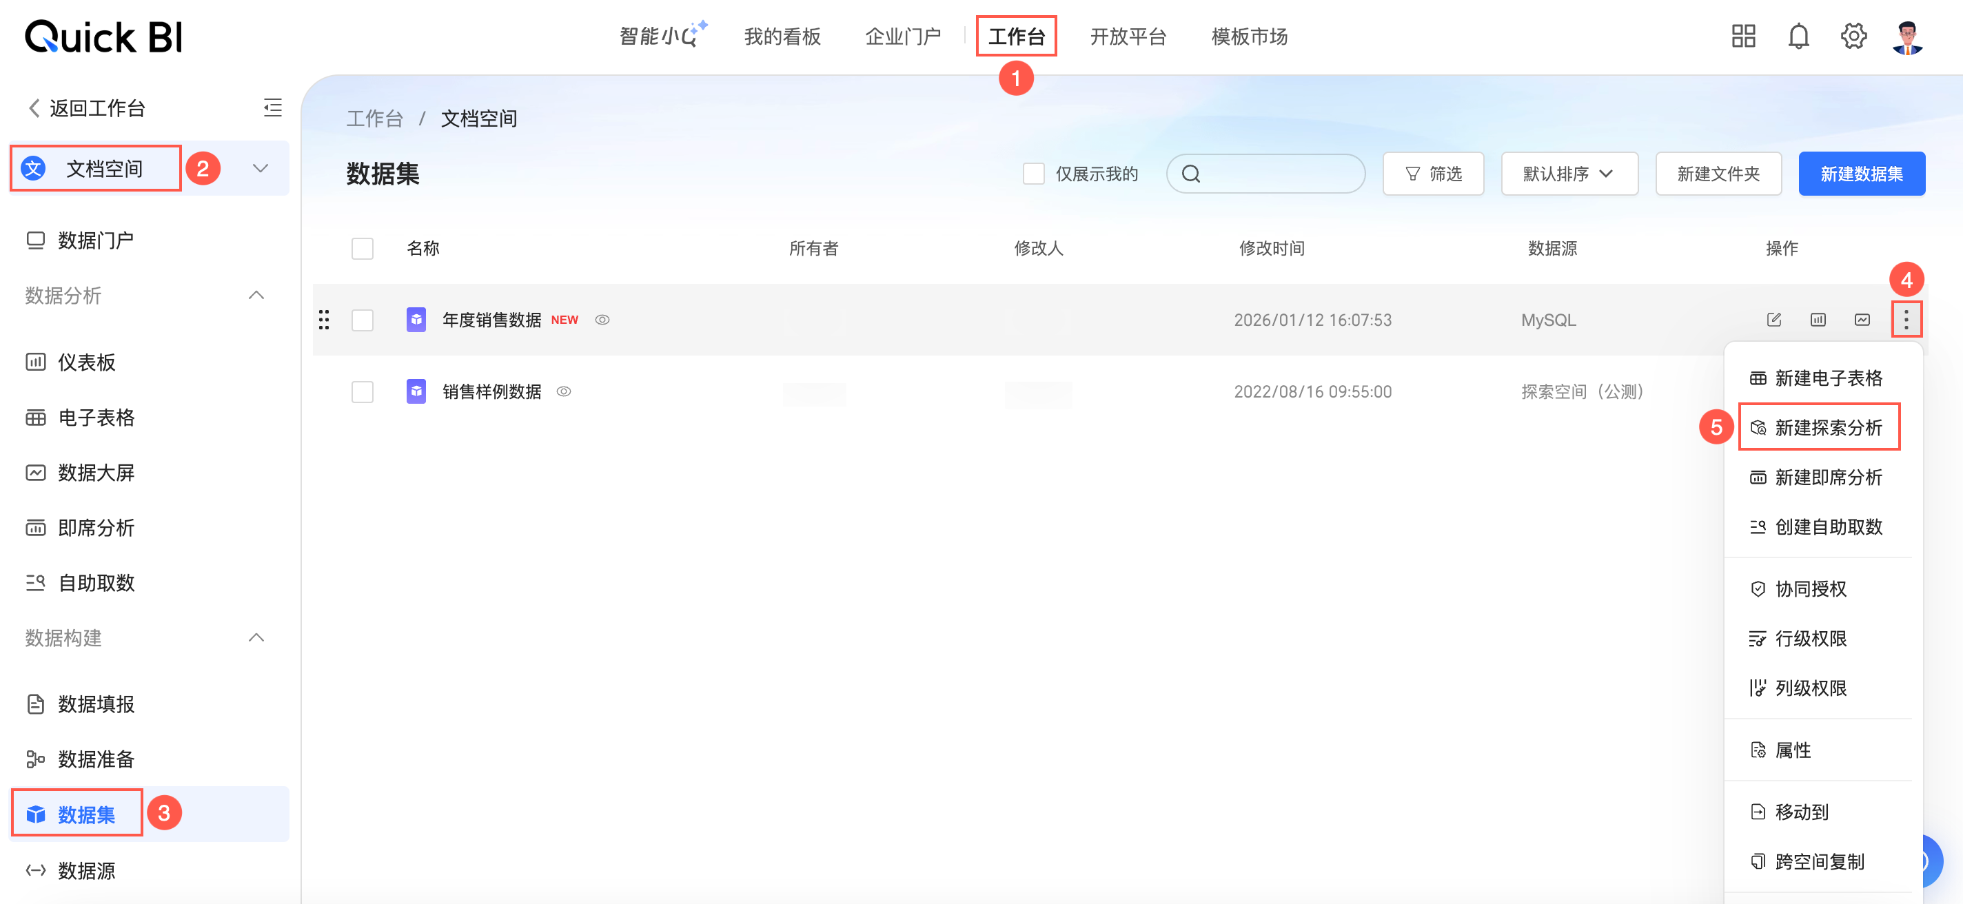The image size is (1963, 904).
Task: Click the dashboard icon in 年度销售数据 row
Action: click(x=1818, y=320)
